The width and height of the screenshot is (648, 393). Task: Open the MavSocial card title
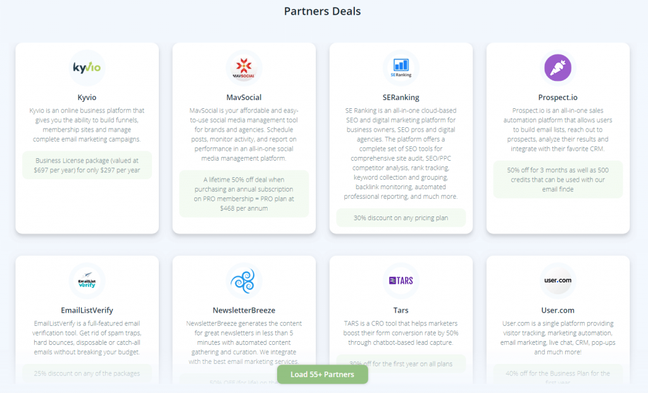(244, 97)
